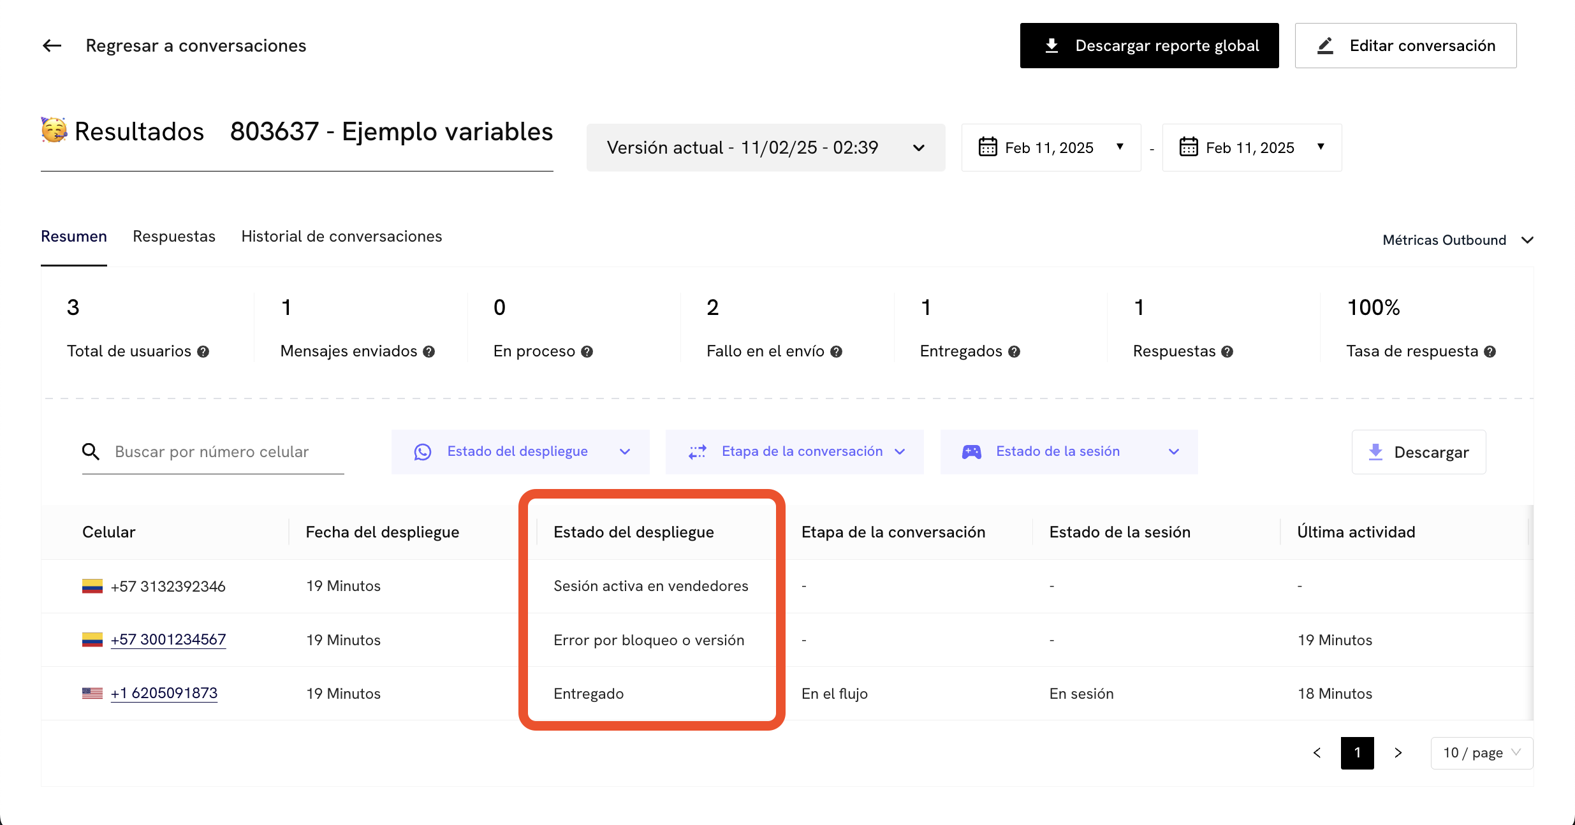Click the calendar icon of the start date
The width and height of the screenshot is (1575, 825).
[988, 147]
